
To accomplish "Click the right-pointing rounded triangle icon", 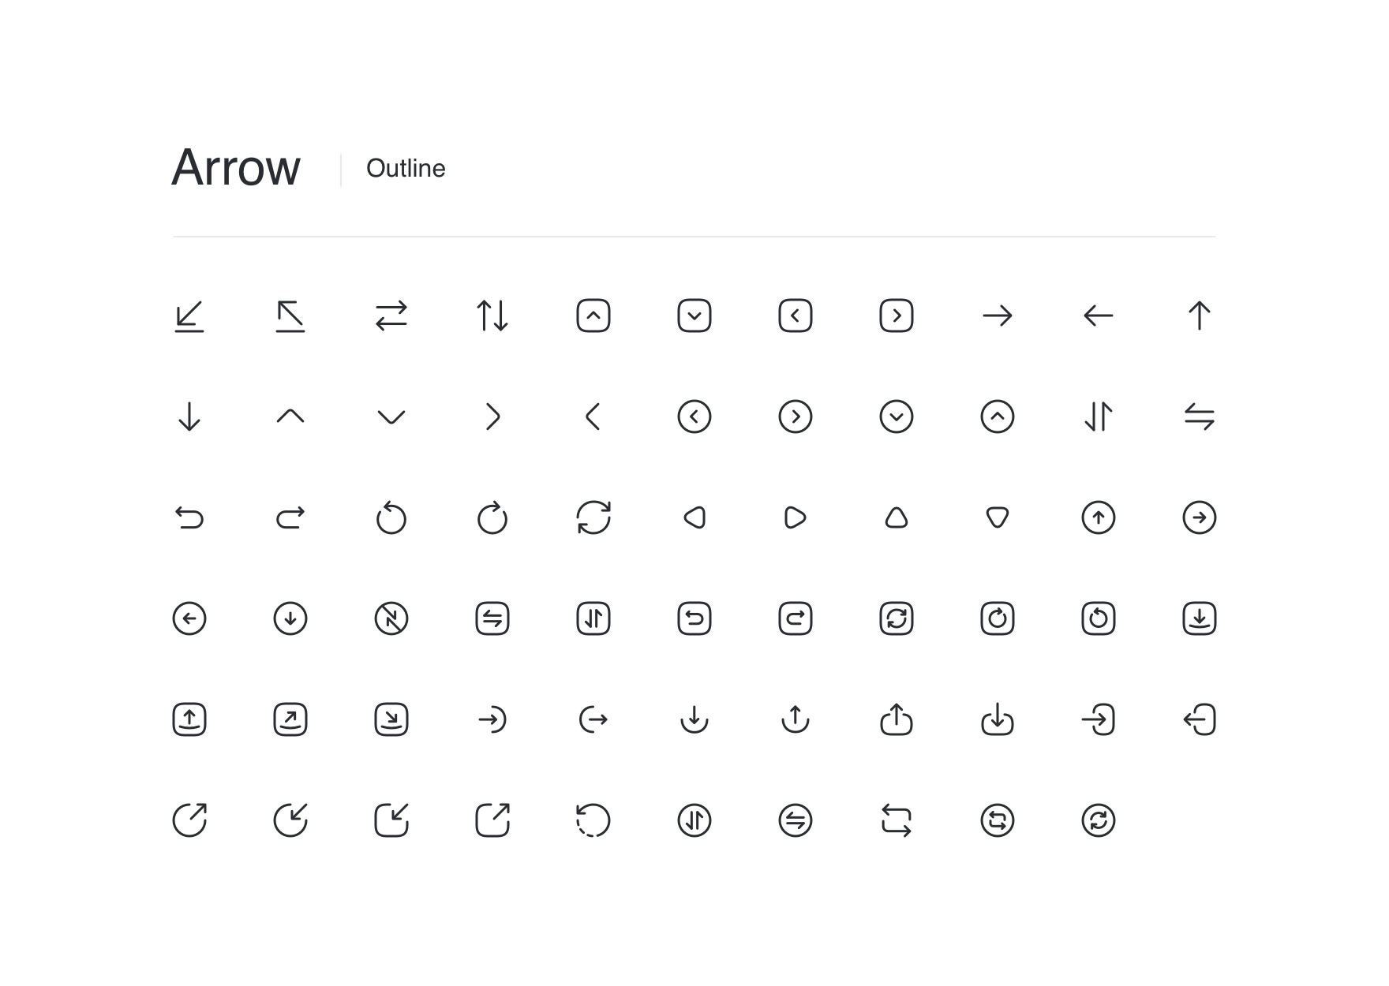I will pyautogui.click(x=796, y=517).
